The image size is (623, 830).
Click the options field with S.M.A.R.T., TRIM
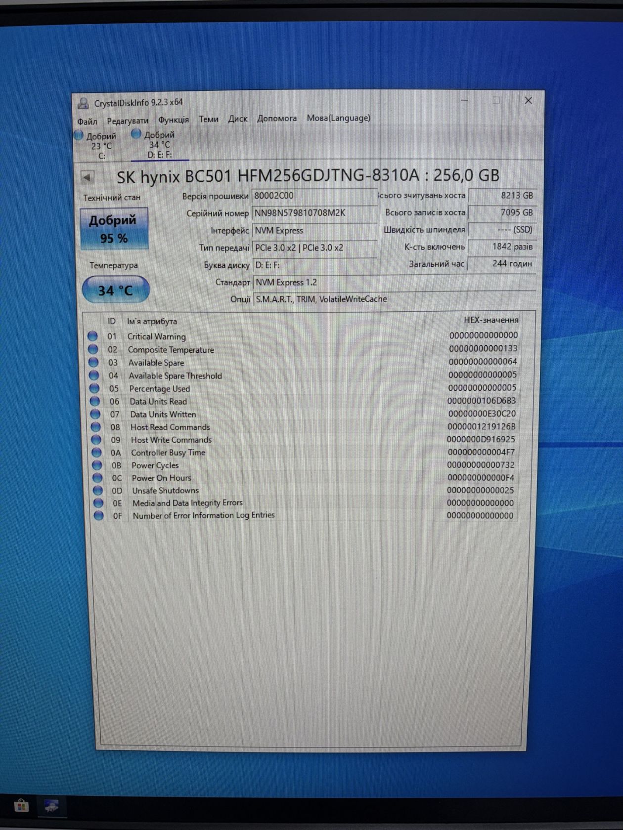[395, 299]
